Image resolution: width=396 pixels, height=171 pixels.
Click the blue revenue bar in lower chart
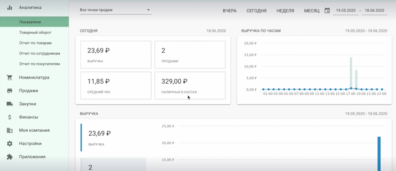pos(379,154)
